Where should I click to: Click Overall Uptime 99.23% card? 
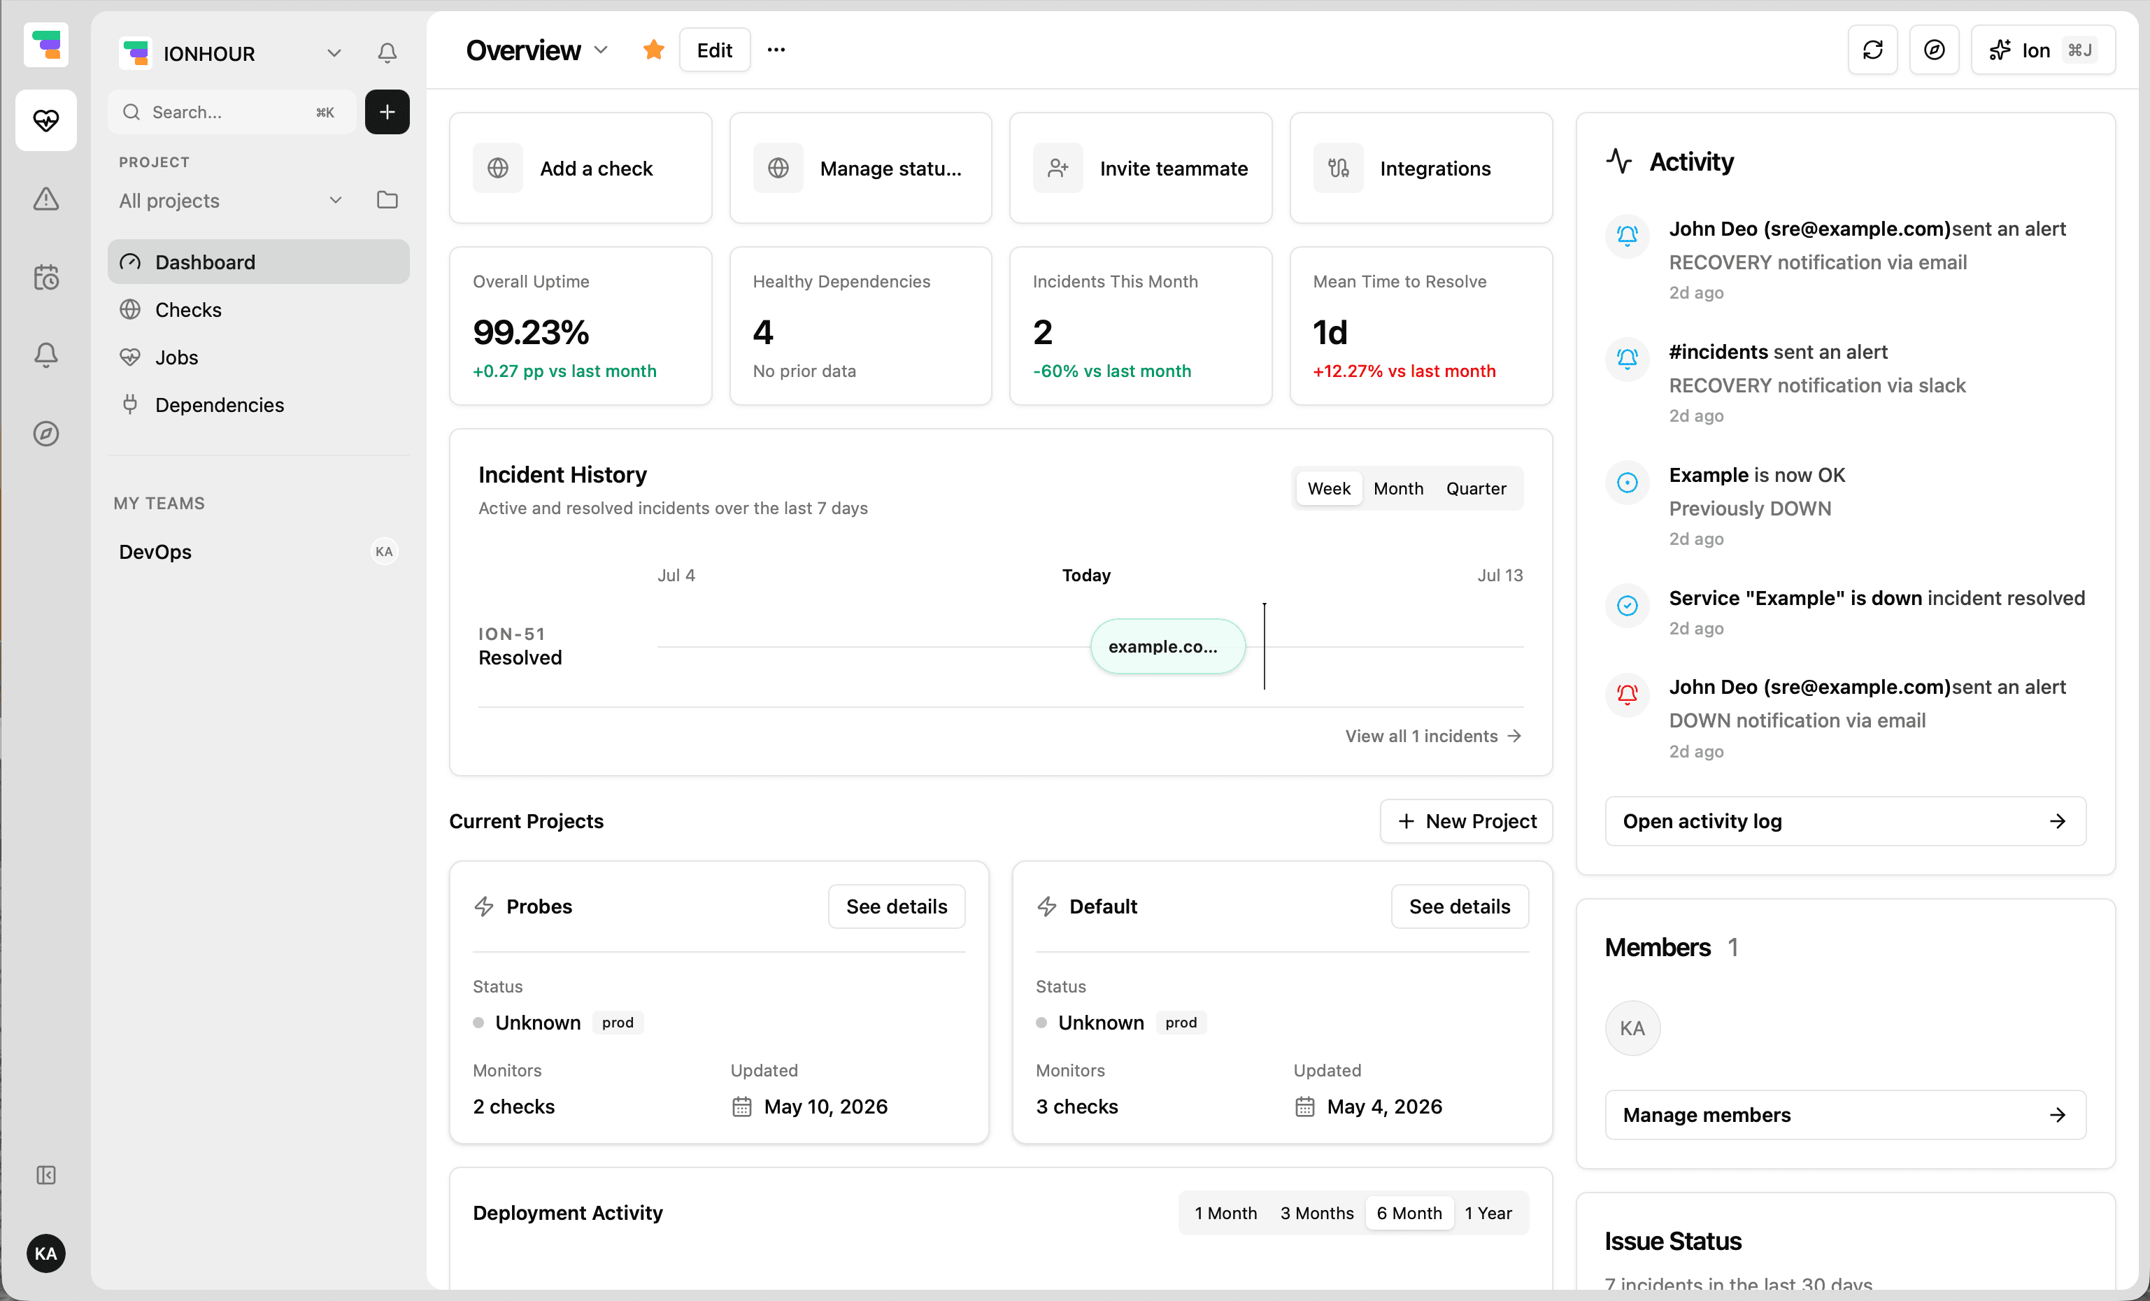point(581,327)
